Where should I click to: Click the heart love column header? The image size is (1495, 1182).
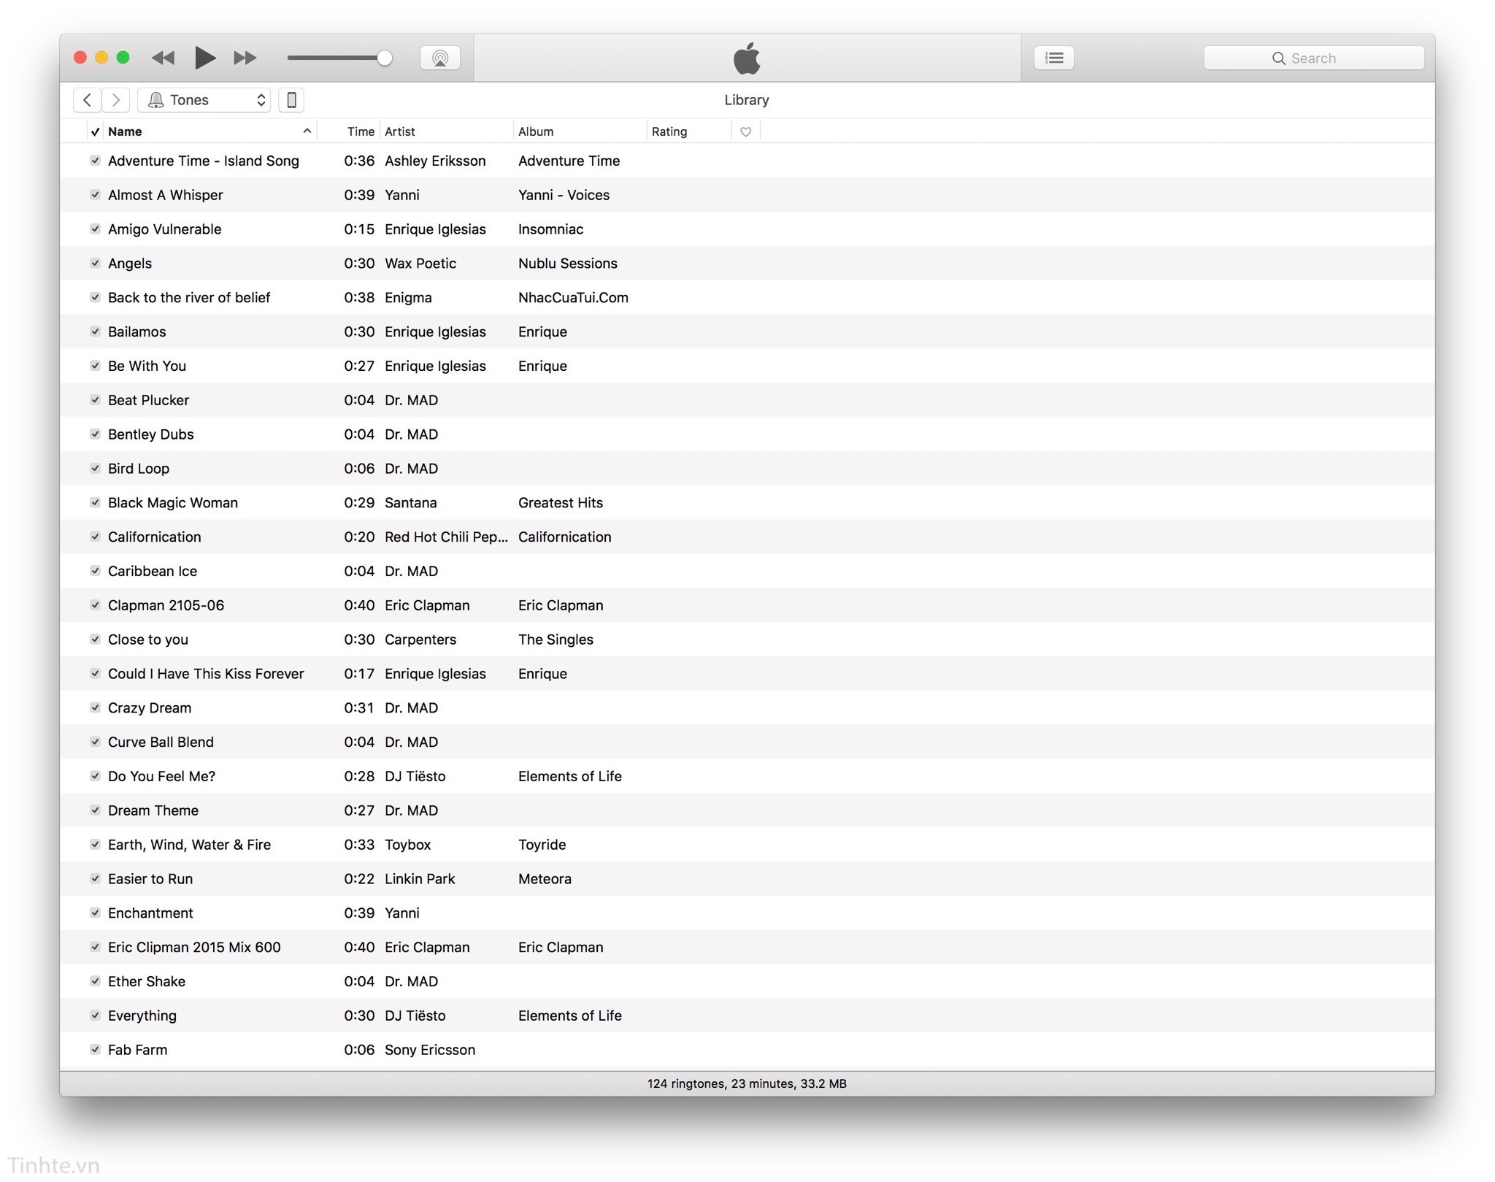coord(745,131)
